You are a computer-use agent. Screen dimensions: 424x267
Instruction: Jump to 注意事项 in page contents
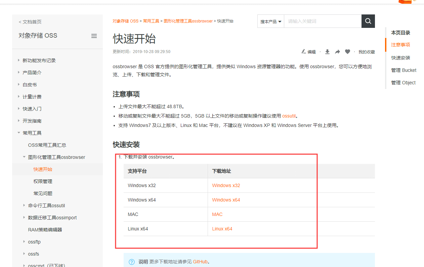[400, 45]
